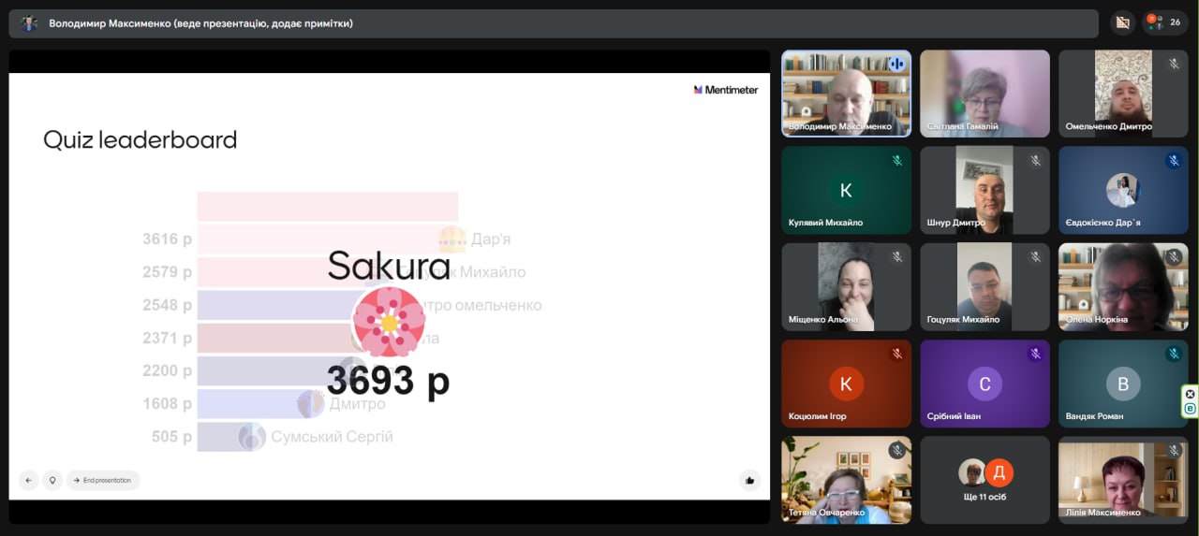
Task: Click muted mic icon on Срібний Іван tile
Action: [x=1035, y=355]
